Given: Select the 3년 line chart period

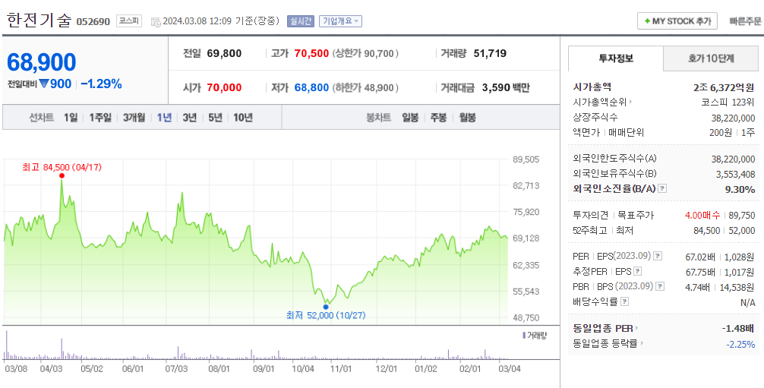Looking at the screenshot, I should 190,118.
